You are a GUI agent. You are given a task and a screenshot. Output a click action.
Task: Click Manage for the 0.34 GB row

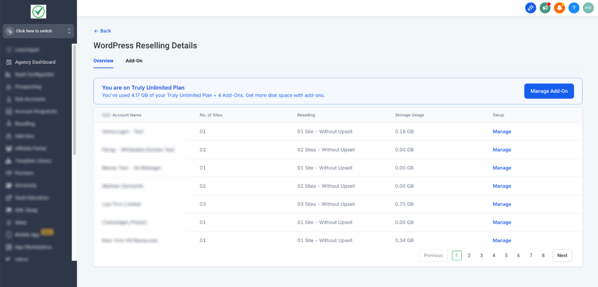point(502,240)
